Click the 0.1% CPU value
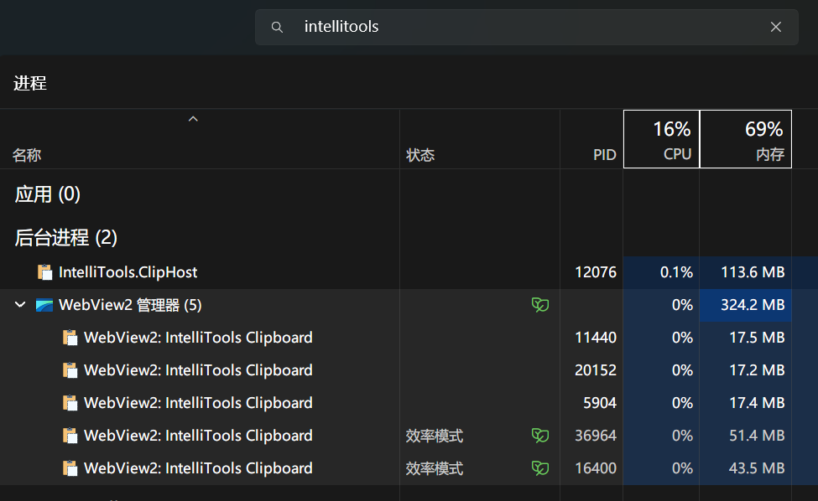This screenshot has height=501, width=818. pyautogui.click(x=676, y=272)
